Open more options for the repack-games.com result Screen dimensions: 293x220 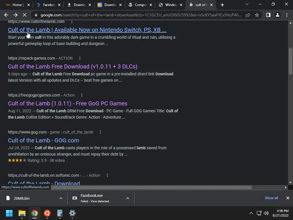(80, 58)
